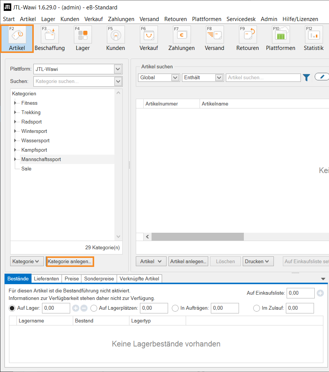Switch to the Preise tab
The width and height of the screenshot is (329, 372).
72,279
